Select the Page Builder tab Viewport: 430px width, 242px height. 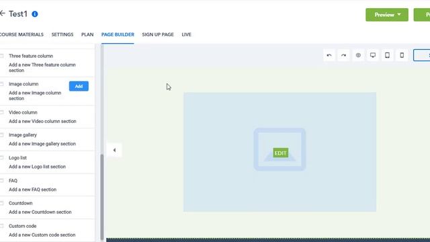[x=118, y=34]
